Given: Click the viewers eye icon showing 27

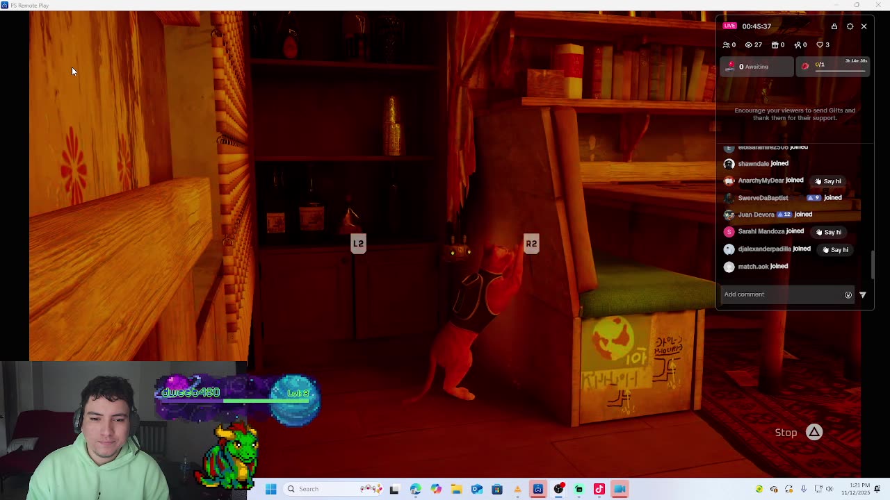Looking at the screenshot, I should point(749,44).
